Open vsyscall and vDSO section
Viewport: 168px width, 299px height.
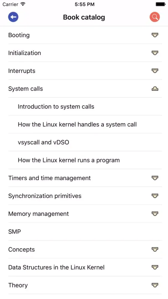43,142
